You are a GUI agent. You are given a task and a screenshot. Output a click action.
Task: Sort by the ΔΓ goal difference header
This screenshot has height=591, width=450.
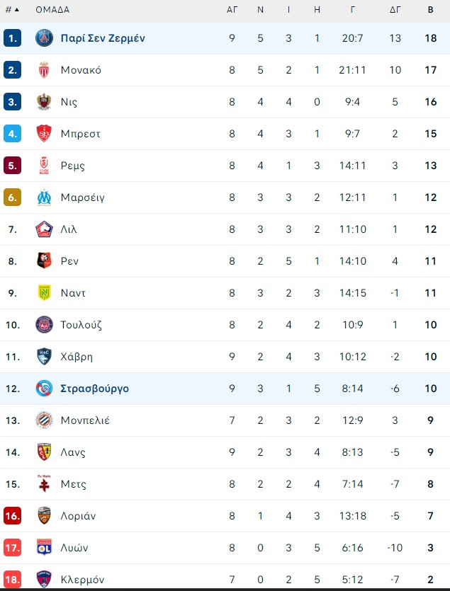pyautogui.click(x=395, y=10)
